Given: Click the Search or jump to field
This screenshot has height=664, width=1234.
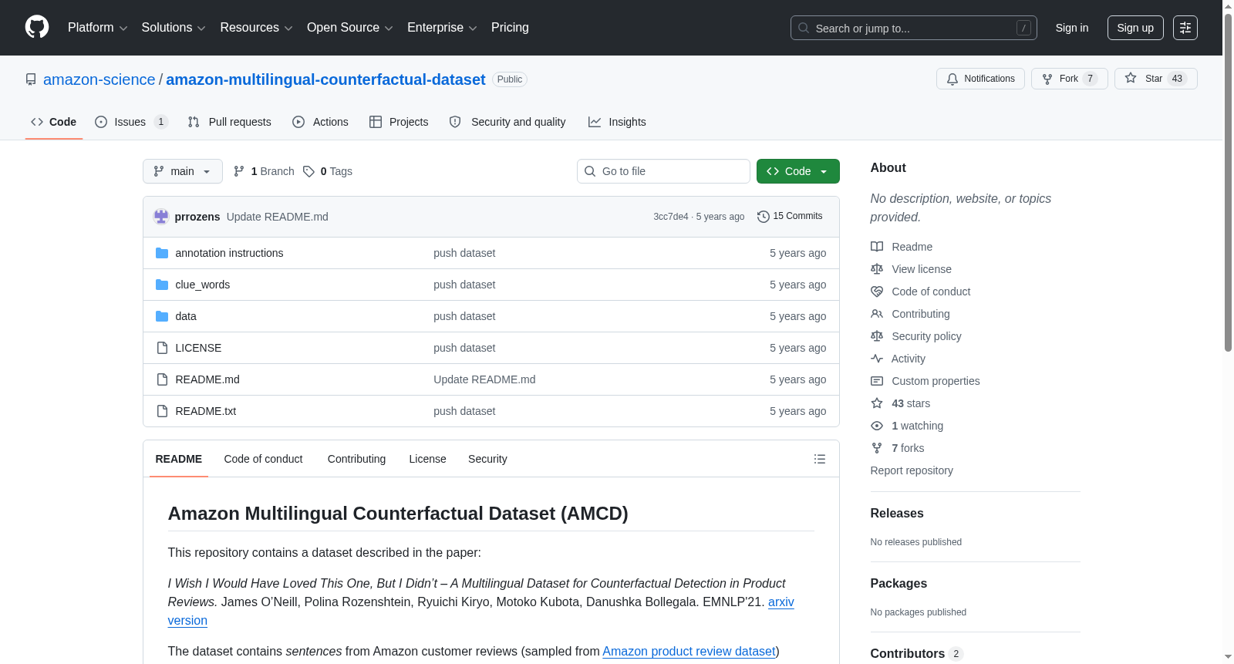Looking at the screenshot, I should click(x=914, y=28).
